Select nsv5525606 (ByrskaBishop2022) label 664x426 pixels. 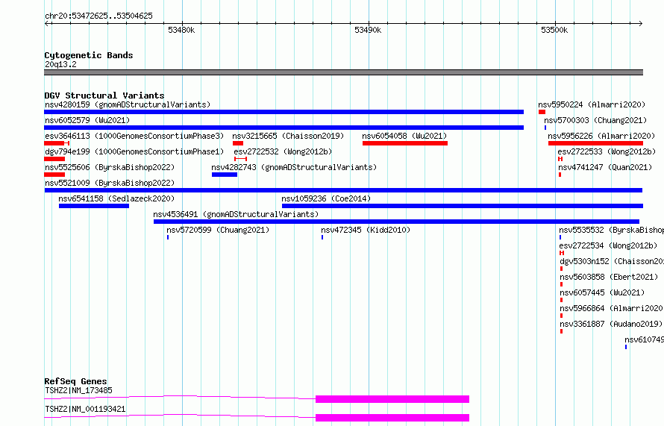pyautogui.click(x=110, y=167)
